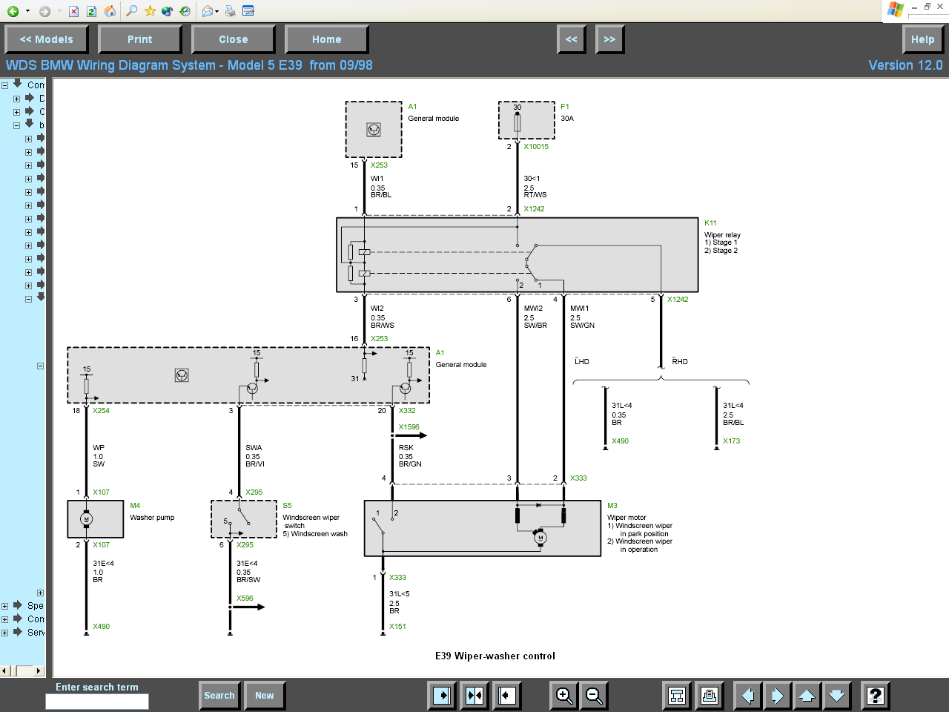Open the Mail dropdown arrow
949x712 pixels.
pos(216,11)
